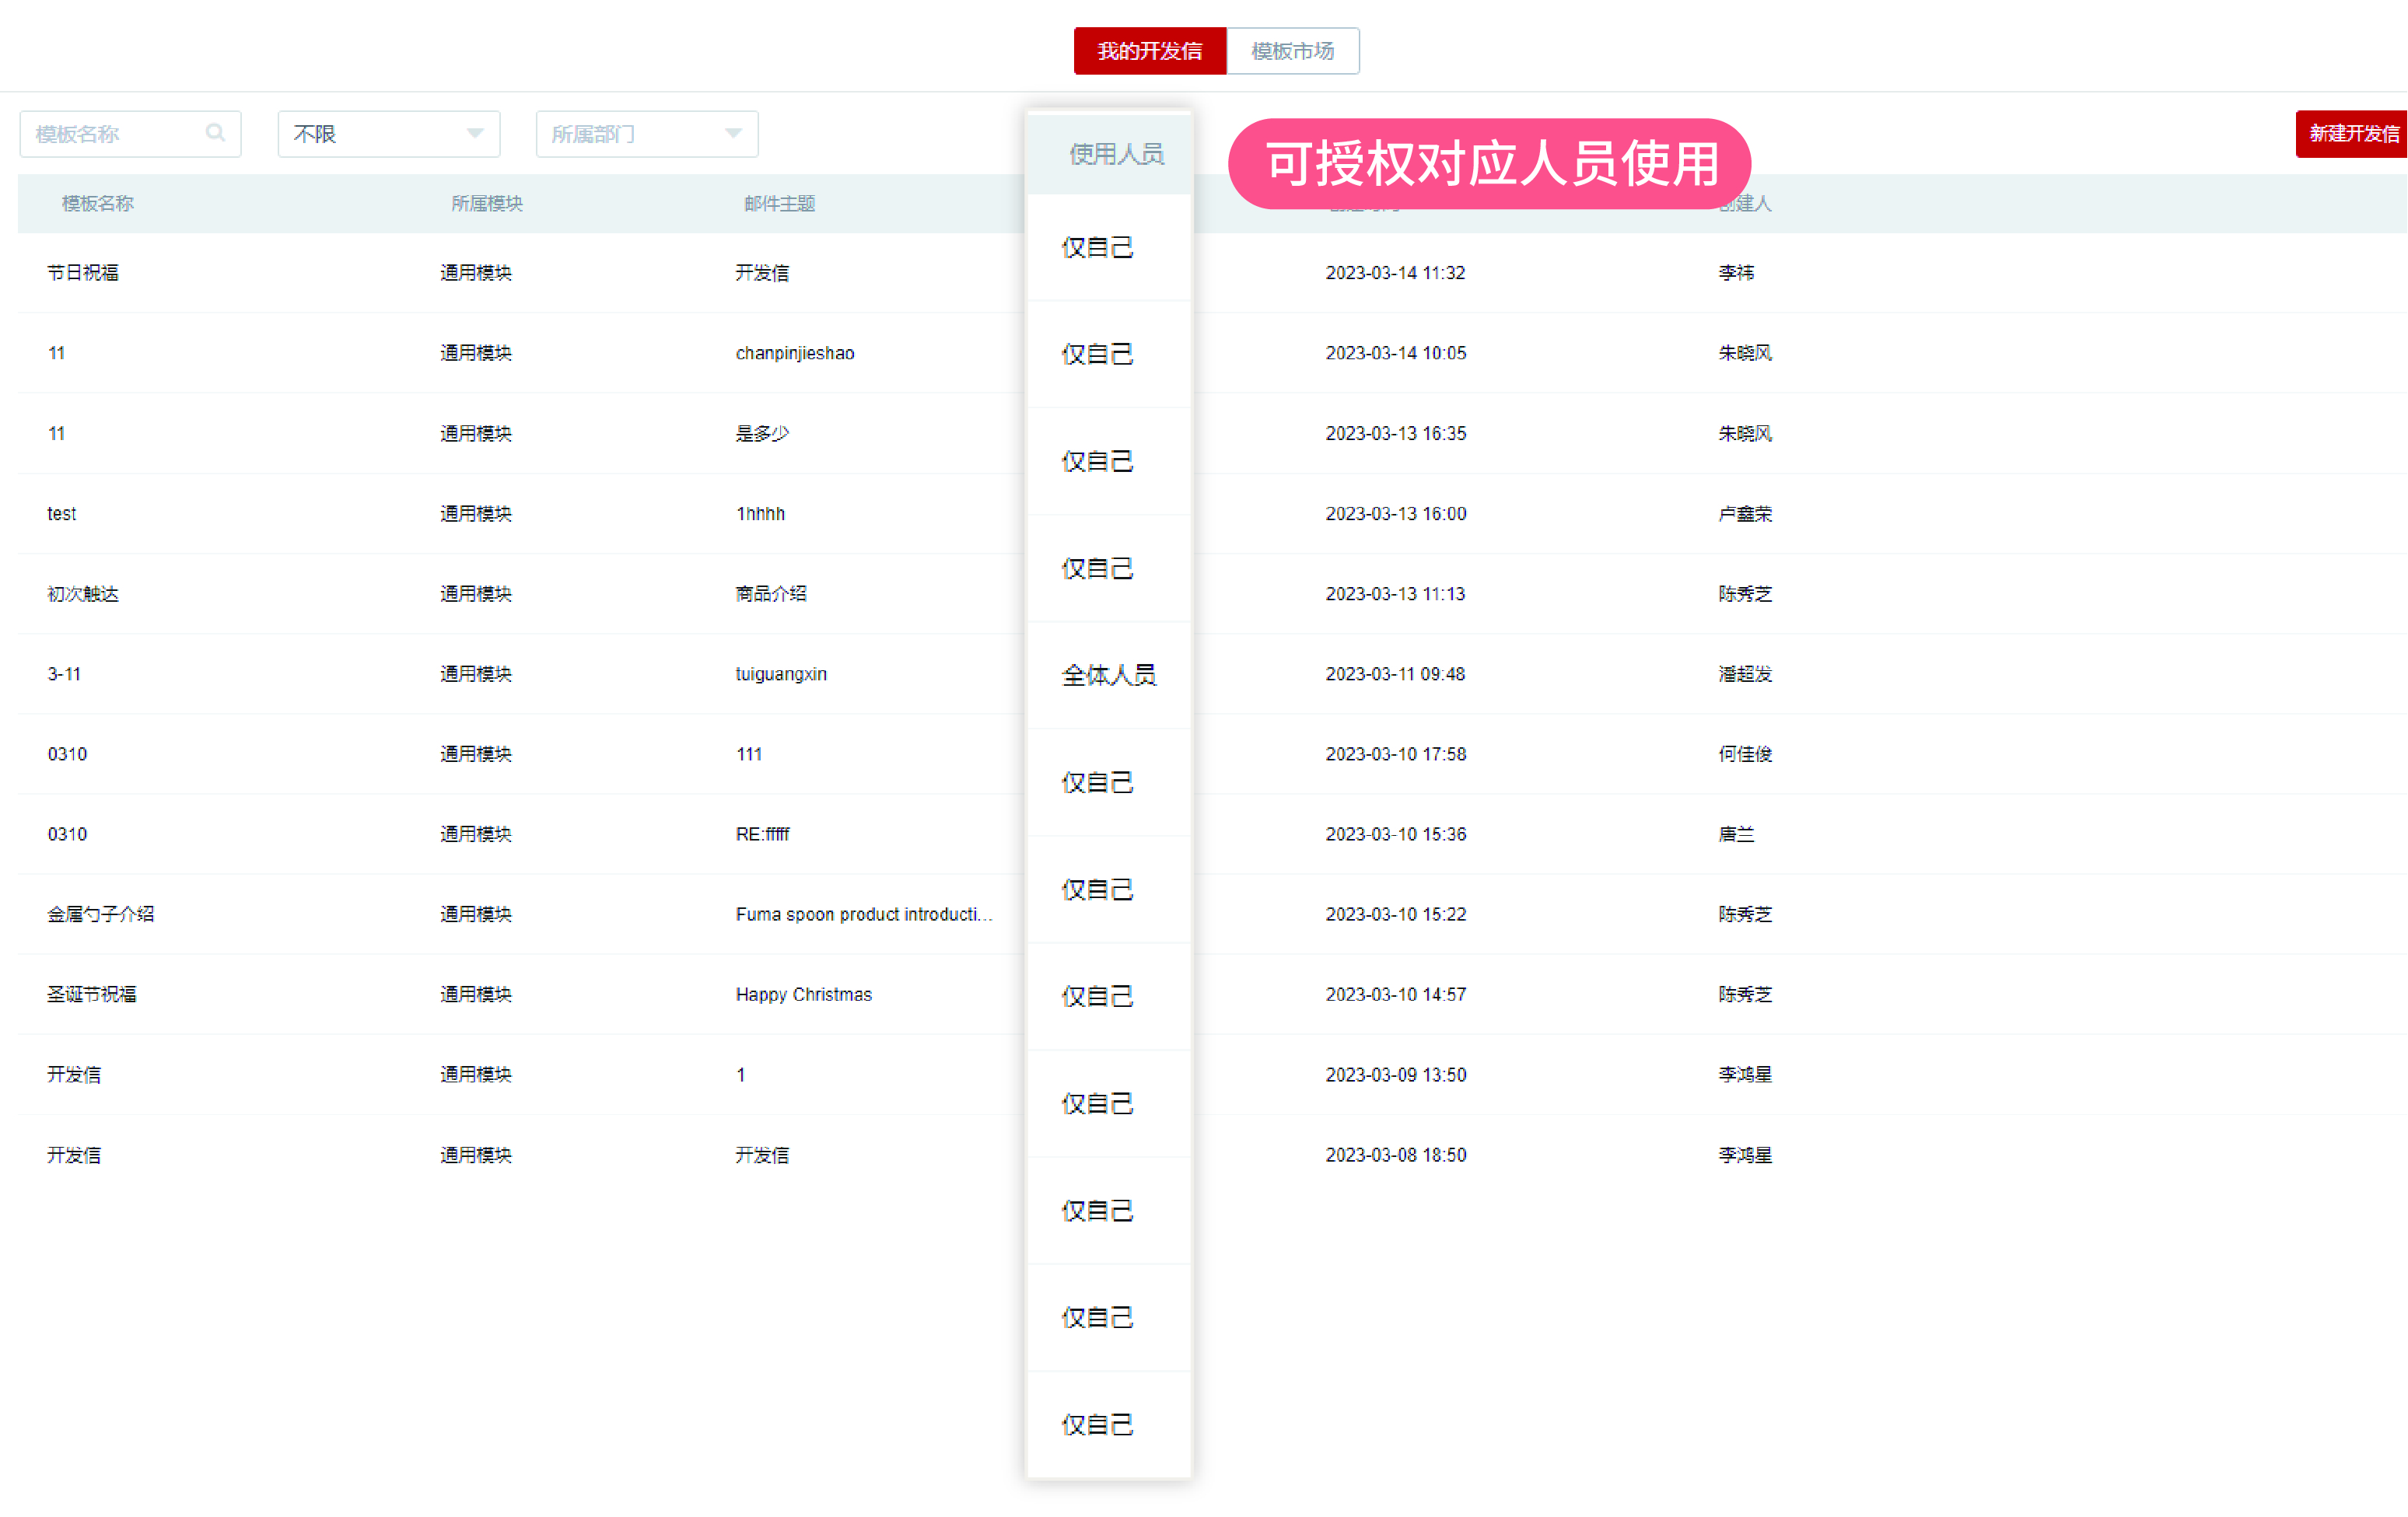Click the 模板名称 search input field
The image size is (2408, 1517).
(110, 133)
